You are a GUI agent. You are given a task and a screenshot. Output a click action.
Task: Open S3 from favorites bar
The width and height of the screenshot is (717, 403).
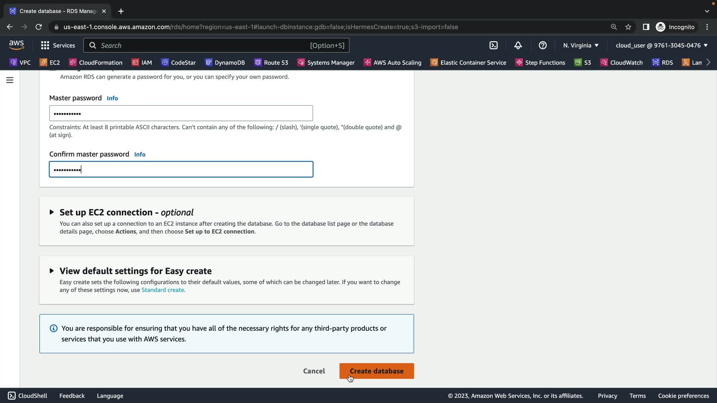point(583,62)
